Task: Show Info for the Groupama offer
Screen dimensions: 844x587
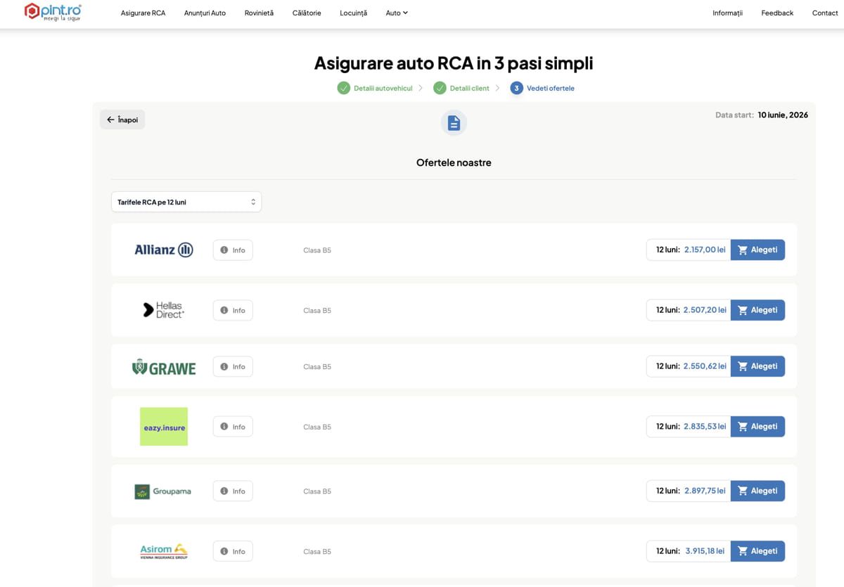Action: [233, 491]
